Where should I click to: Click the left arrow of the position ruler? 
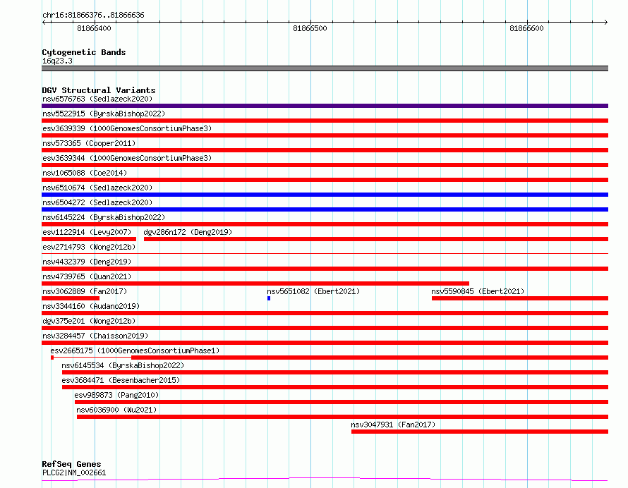tap(44, 23)
